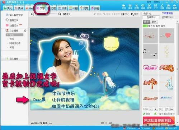The height and width of the screenshot is (130, 179).
Task: Click the 看图 eye icon
Action: [x=175, y=7]
